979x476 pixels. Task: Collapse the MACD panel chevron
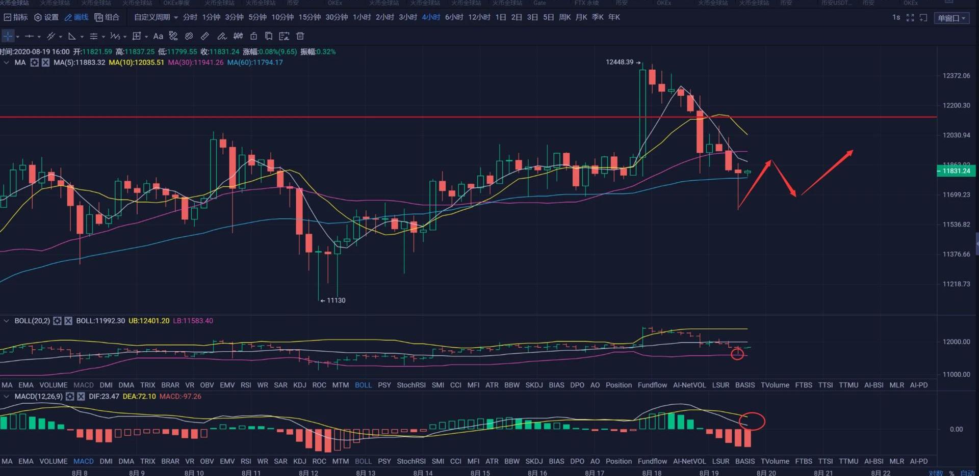click(x=7, y=397)
